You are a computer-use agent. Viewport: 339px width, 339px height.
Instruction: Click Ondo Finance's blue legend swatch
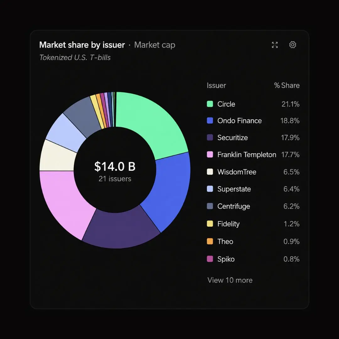[210, 121]
